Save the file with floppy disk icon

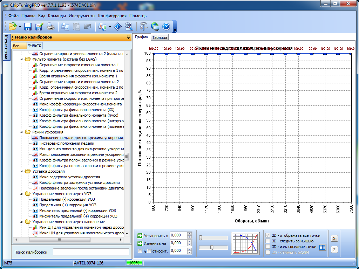(28, 27)
